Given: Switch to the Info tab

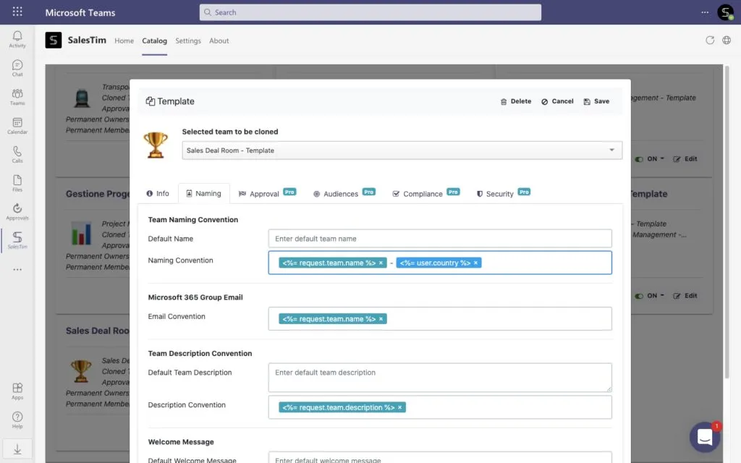Looking at the screenshot, I should click(x=157, y=194).
